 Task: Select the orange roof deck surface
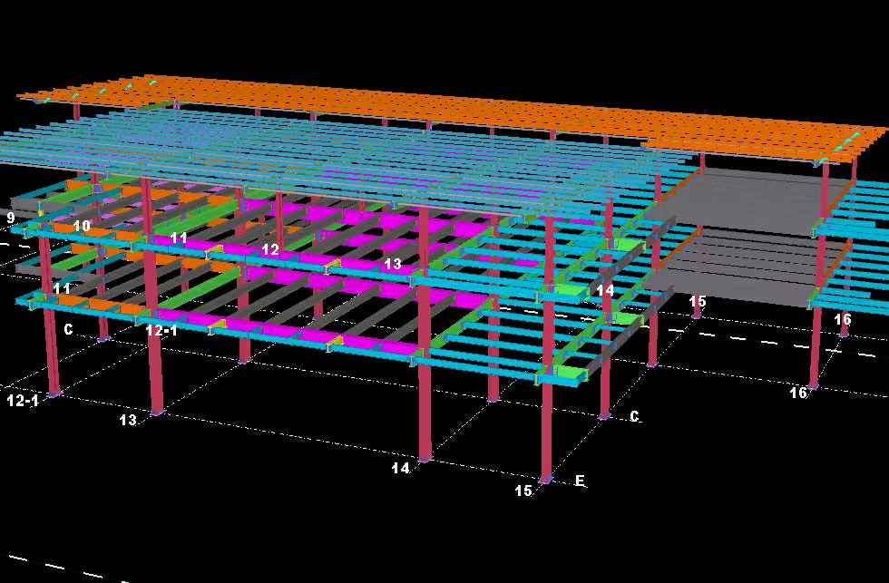[454, 109]
